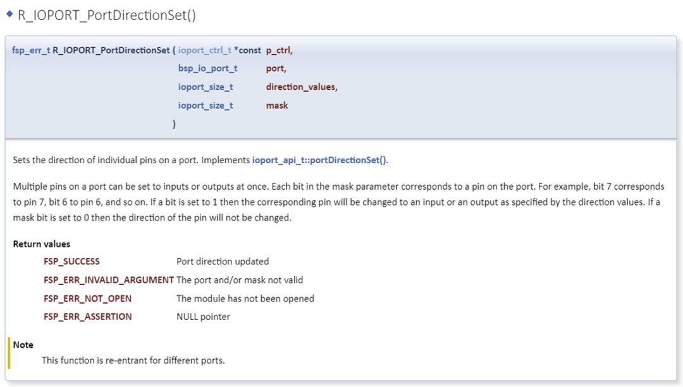
Task: Click the yellow note marker bar
Action: (x=9, y=353)
